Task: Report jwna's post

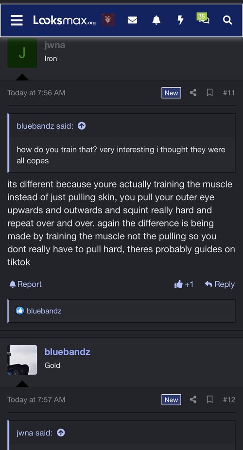Action: (26, 284)
